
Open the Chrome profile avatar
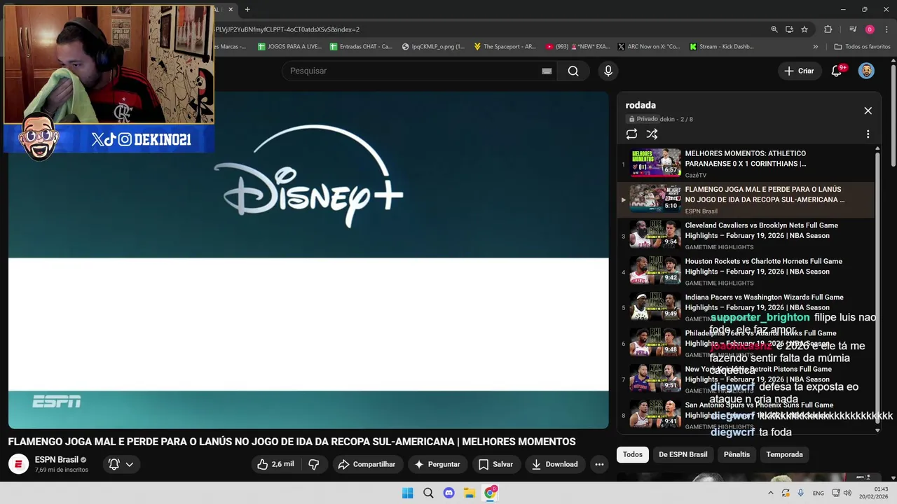tap(870, 29)
